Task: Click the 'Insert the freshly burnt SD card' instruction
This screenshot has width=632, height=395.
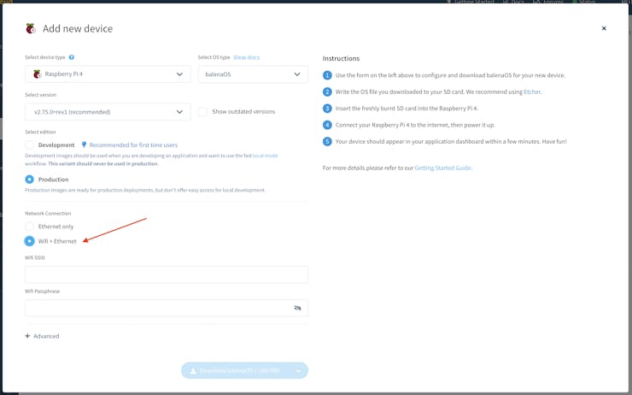Action: (x=407, y=108)
